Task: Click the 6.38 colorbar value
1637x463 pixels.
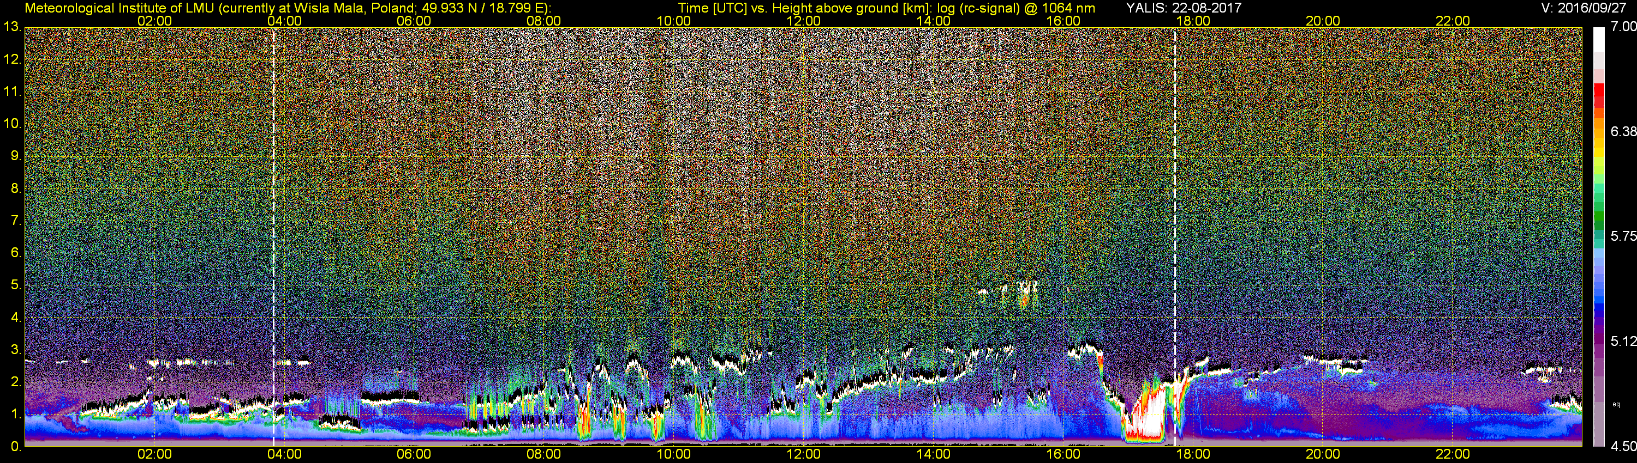Action: pyautogui.click(x=1624, y=132)
